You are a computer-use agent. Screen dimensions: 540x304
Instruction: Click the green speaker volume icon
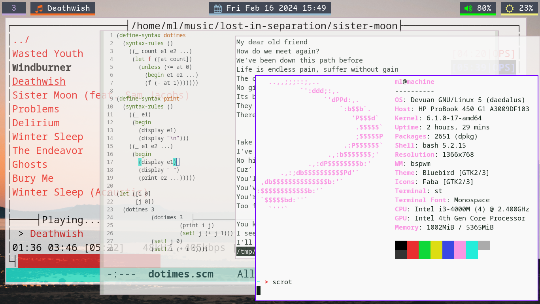point(468,8)
